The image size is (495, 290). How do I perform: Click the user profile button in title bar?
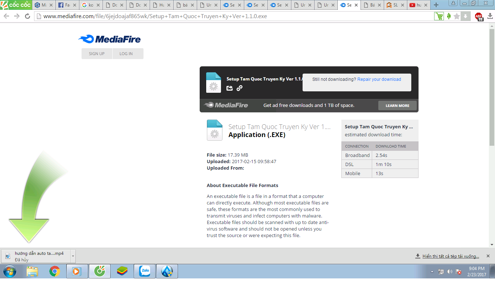point(453,3)
